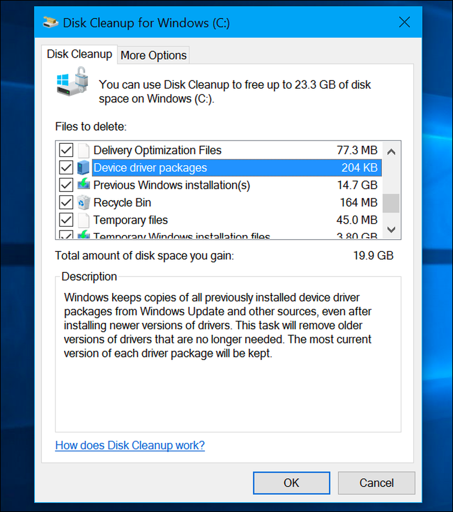Uncheck Previous Windows installation(s) checkbox
This screenshot has height=512, width=453.
[x=66, y=185]
